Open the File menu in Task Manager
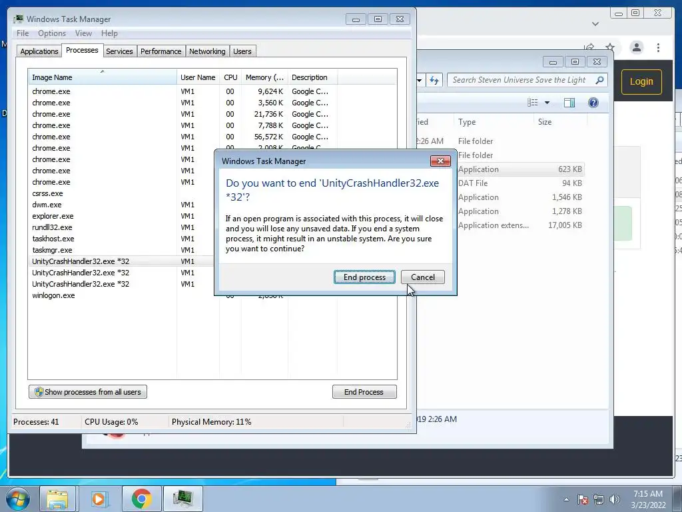Screen dimensions: 682x512 (23, 33)
